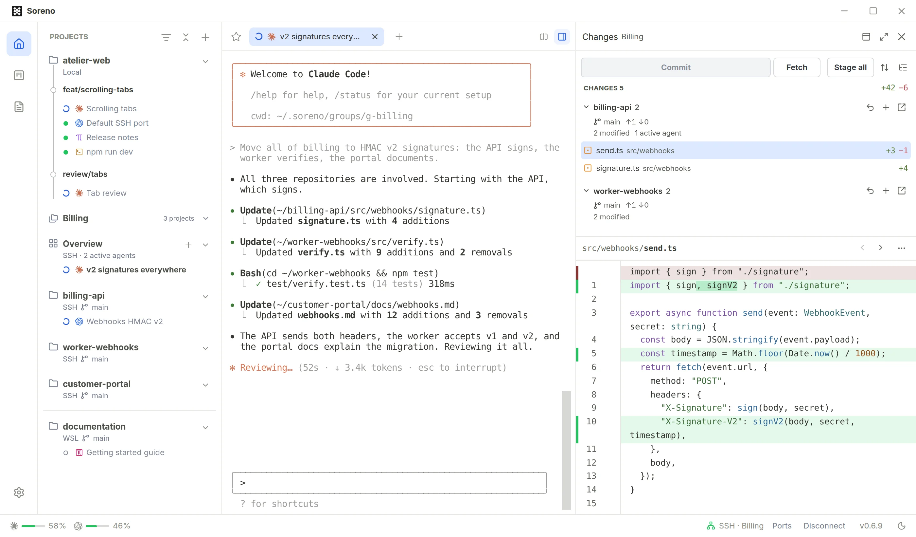Collapse the atelier-web project
This screenshot has height=537, width=916.
coord(205,61)
